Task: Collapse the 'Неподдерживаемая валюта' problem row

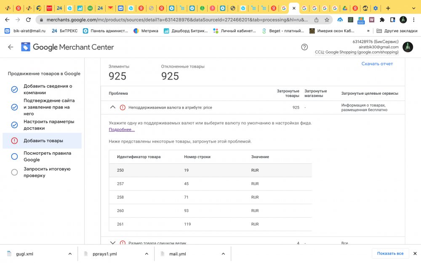Action: pyautogui.click(x=112, y=107)
